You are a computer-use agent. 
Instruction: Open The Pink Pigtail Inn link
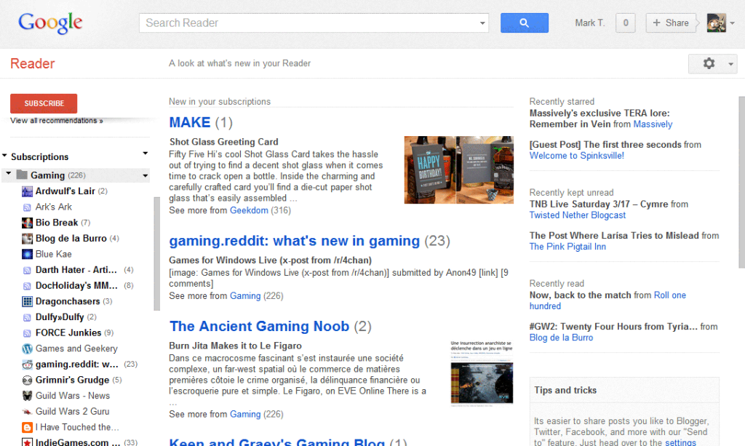pyautogui.click(x=567, y=247)
